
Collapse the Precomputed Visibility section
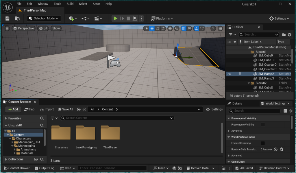coord(229,118)
